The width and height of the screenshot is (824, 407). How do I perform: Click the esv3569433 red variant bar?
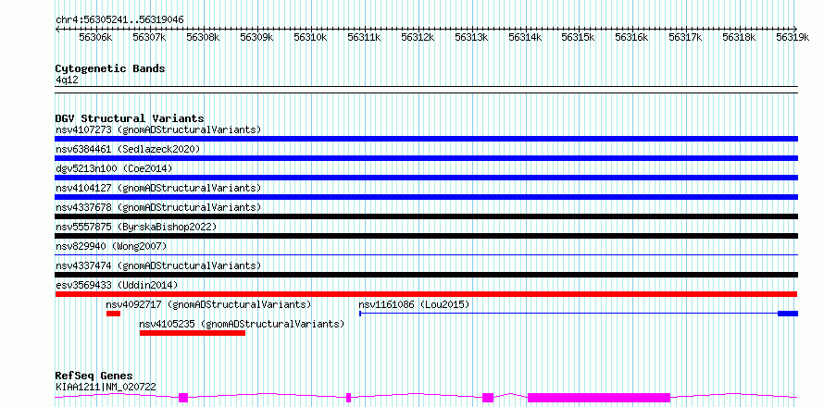[x=426, y=294]
